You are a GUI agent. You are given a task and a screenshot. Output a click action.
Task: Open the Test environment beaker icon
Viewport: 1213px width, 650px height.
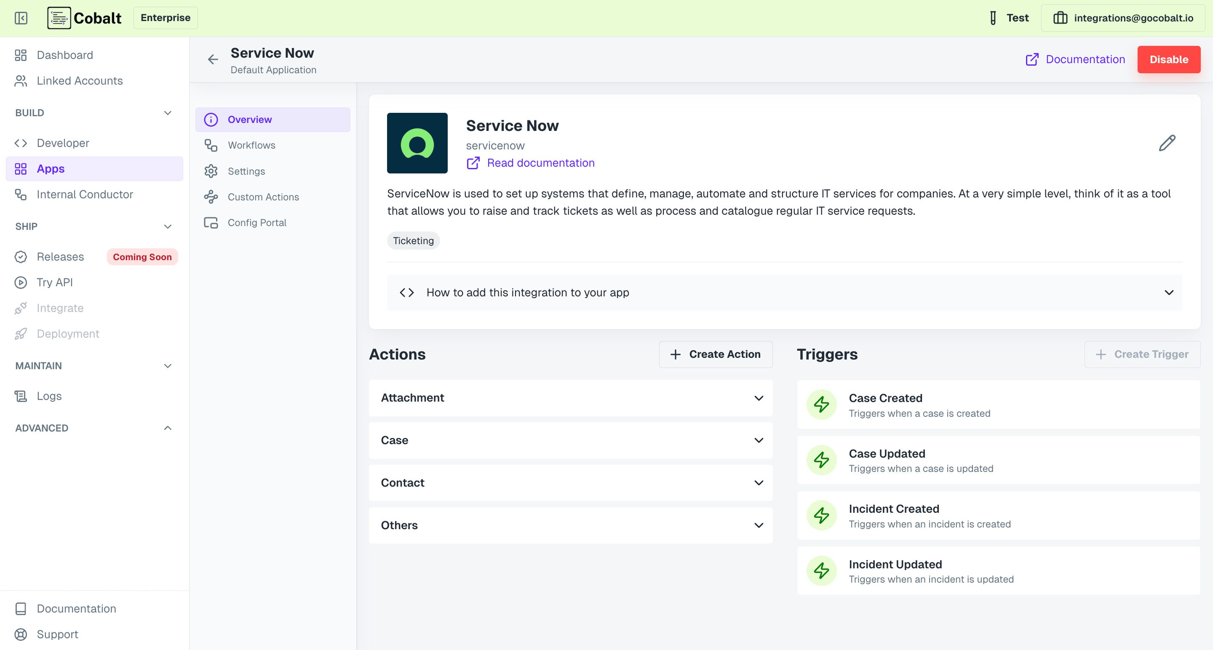993,18
